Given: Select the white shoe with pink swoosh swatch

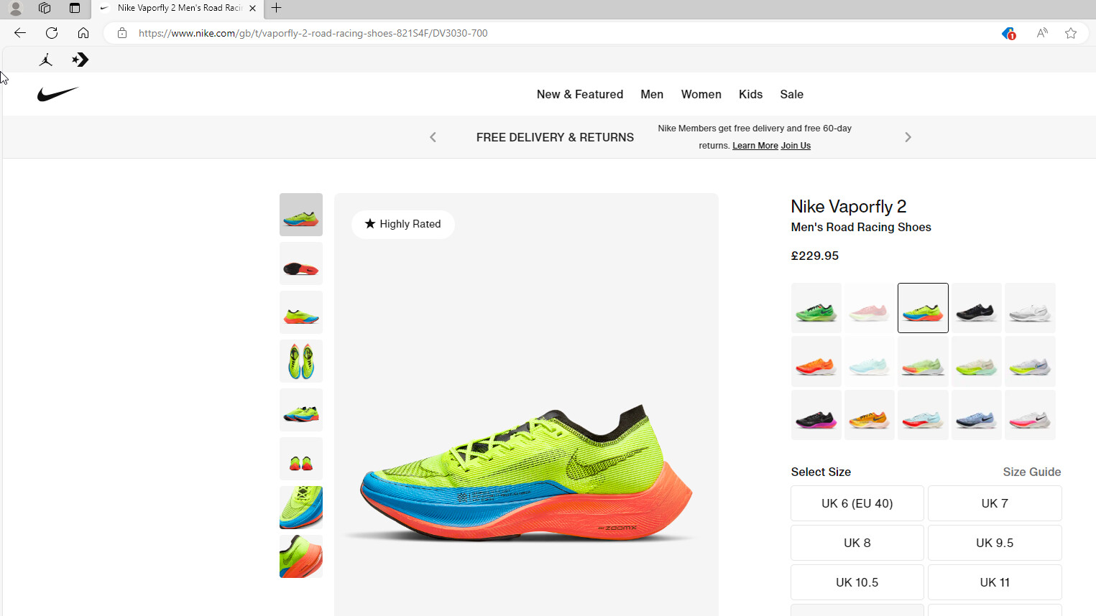Looking at the screenshot, I should click(1030, 415).
